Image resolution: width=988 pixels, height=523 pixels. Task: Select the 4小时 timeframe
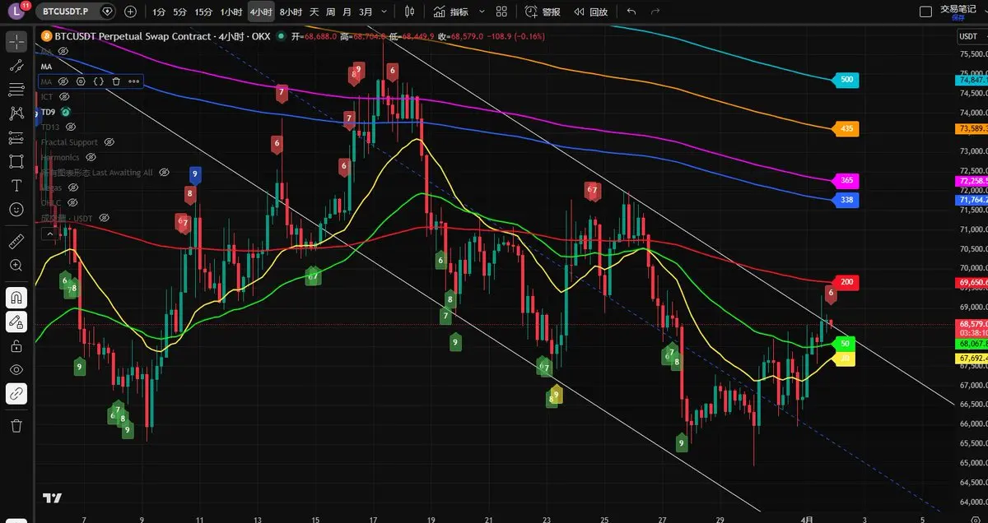[x=260, y=12]
